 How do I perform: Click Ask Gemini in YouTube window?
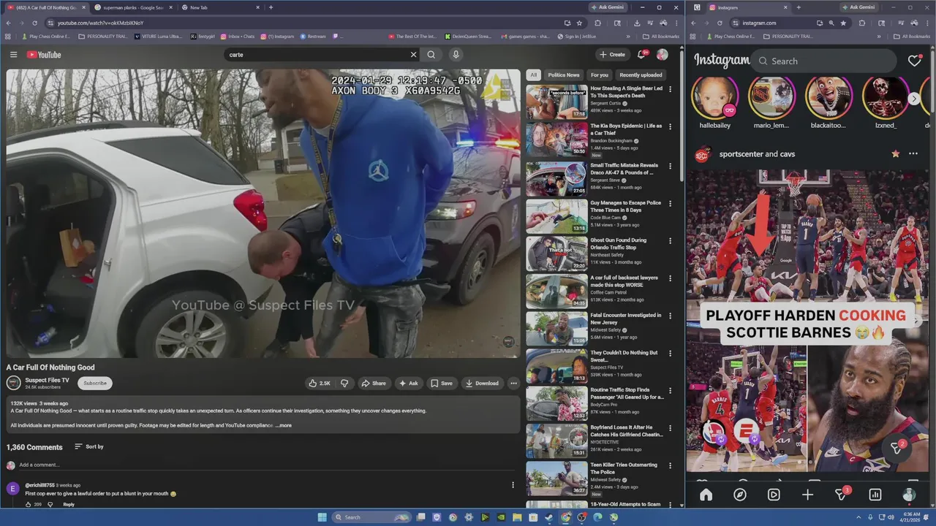point(608,7)
